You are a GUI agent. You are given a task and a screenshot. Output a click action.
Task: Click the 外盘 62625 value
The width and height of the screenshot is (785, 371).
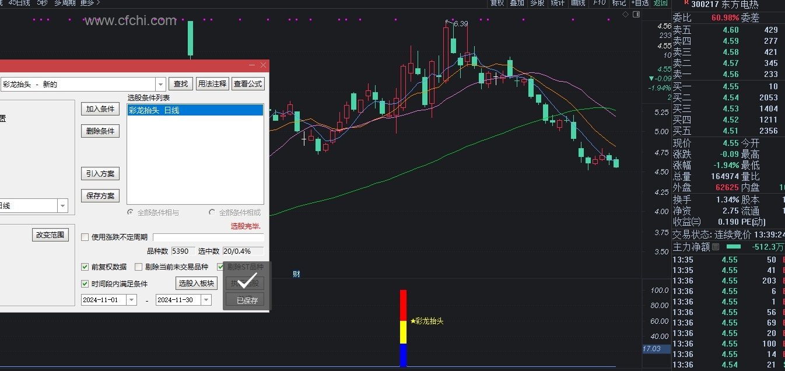coord(726,187)
